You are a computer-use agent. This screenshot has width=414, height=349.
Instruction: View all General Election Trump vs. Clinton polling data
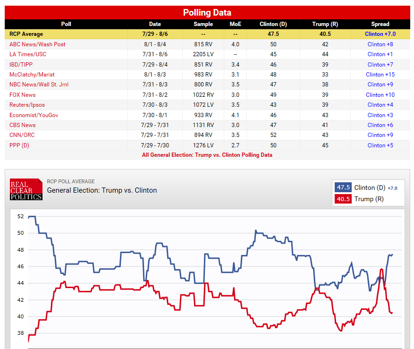point(207,155)
